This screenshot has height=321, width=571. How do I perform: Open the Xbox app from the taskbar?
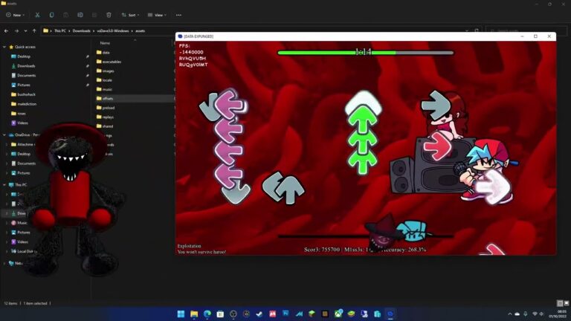[338, 314]
